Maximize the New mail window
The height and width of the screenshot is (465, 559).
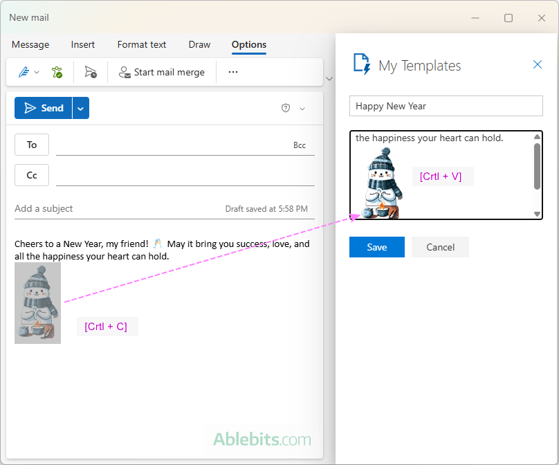click(508, 18)
